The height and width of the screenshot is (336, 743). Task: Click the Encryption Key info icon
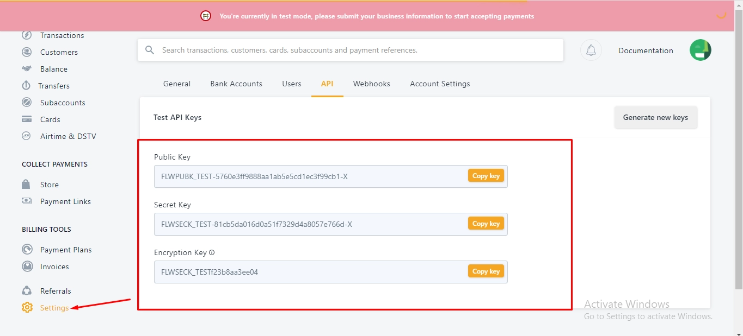click(x=212, y=253)
